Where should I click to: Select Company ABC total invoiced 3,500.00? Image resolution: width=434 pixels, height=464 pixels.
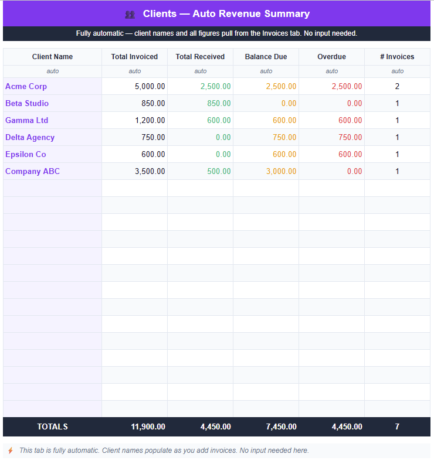click(150, 171)
